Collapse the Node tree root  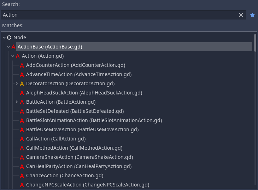click(4, 38)
